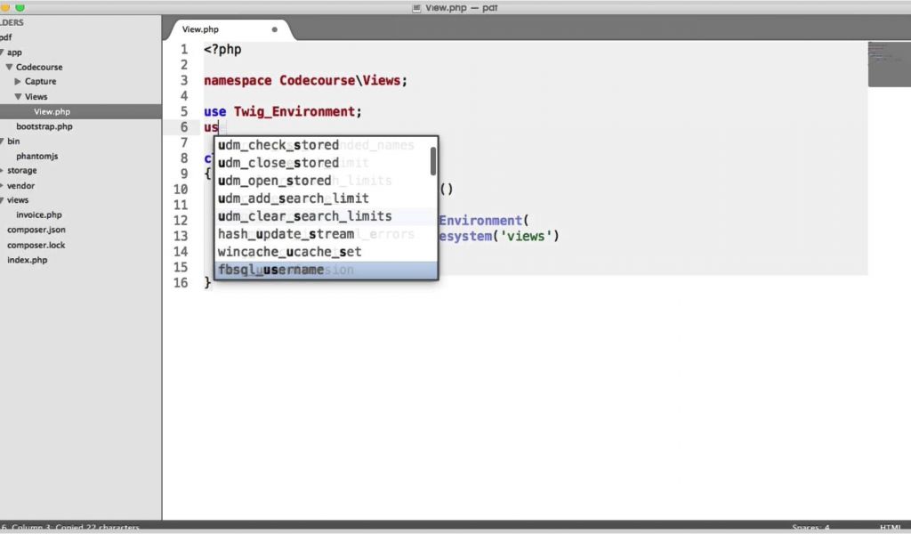Choose fbsql_username autocomplete suggestion

[x=326, y=270]
